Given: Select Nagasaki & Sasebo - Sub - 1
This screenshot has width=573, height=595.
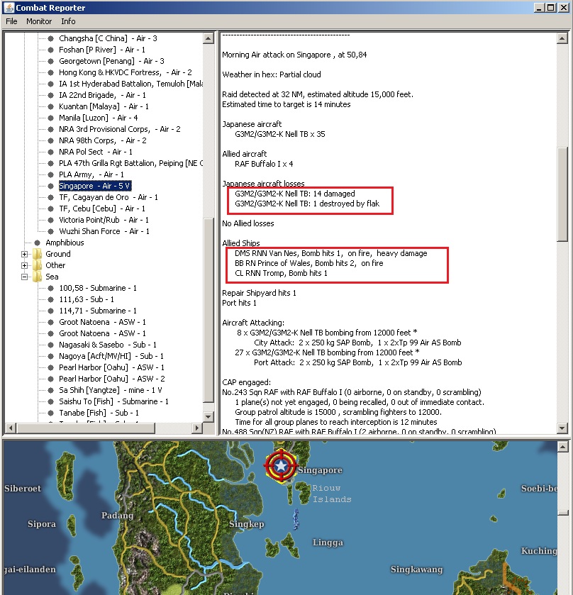Looking at the screenshot, I should (x=108, y=345).
